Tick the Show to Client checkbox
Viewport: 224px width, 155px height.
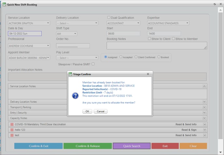(x=149, y=39)
